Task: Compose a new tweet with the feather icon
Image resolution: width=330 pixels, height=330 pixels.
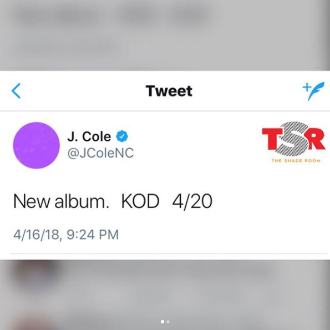Action: pyautogui.click(x=313, y=92)
